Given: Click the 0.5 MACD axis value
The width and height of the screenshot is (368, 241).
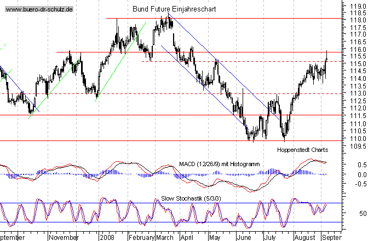Looking at the screenshot, I should [x=362, y=165].
